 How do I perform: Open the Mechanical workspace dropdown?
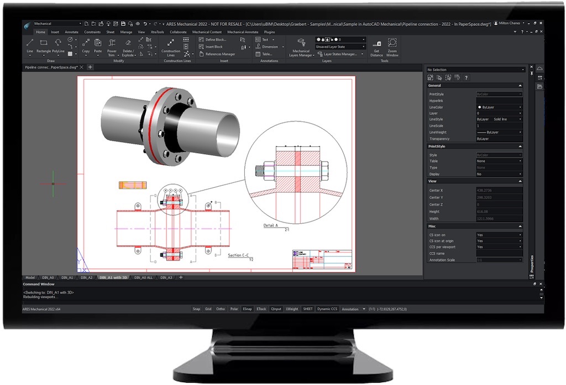click(x=57, y=24)
